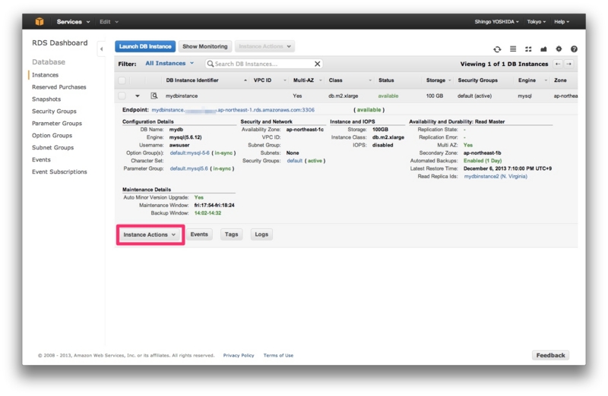Collapse the left sidebar panel arrow
This screenshot has width=608, height=396.
[x=101, y=49]
